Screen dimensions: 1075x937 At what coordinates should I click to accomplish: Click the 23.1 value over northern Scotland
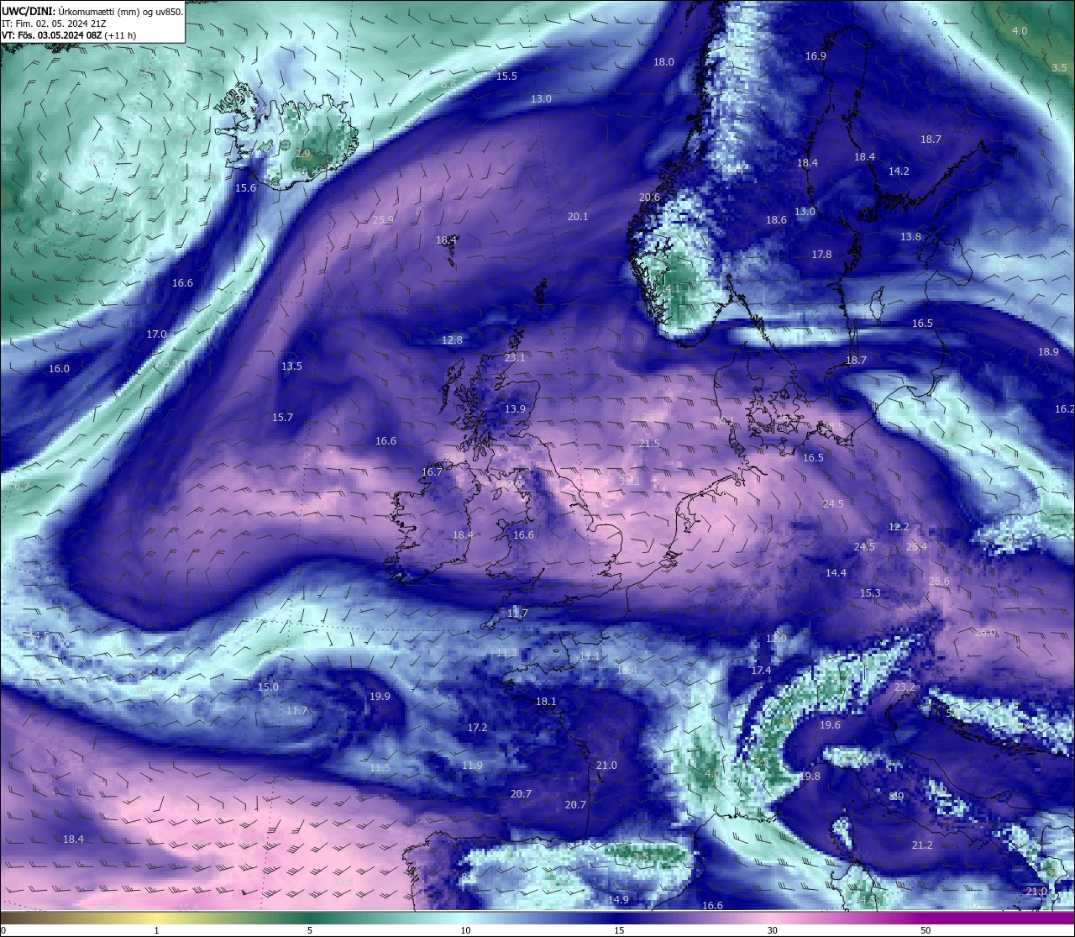coord(515,358)
